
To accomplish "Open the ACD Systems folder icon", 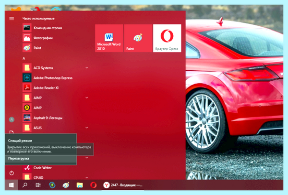I will pyautogui.click(x=27, y=68).
